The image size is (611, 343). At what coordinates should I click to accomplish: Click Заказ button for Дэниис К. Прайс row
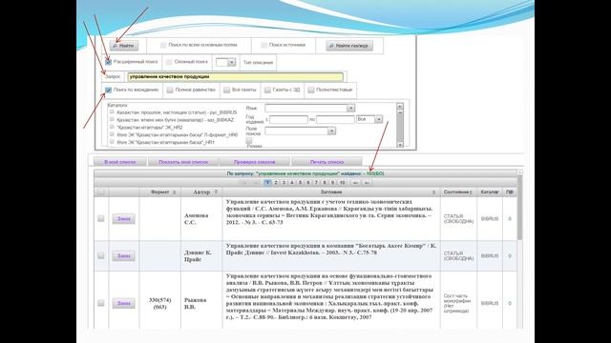coord(124,256)
